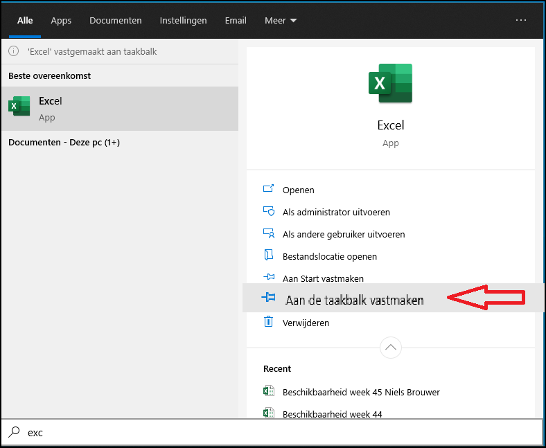Open the Documenten tab

click(116, 21)
